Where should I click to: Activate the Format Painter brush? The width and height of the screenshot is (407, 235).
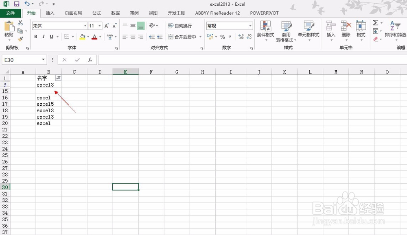coord(20,39)
